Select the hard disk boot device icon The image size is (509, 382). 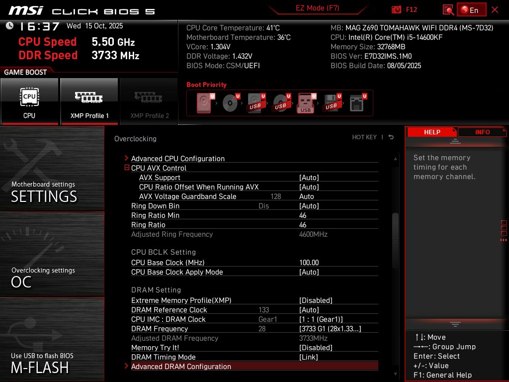[x=204, y=103]
